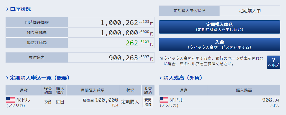Click the US flag in 購入残高 table
Image resolution: width=286 pixels, height=115 pixels.
click(164, 100)
